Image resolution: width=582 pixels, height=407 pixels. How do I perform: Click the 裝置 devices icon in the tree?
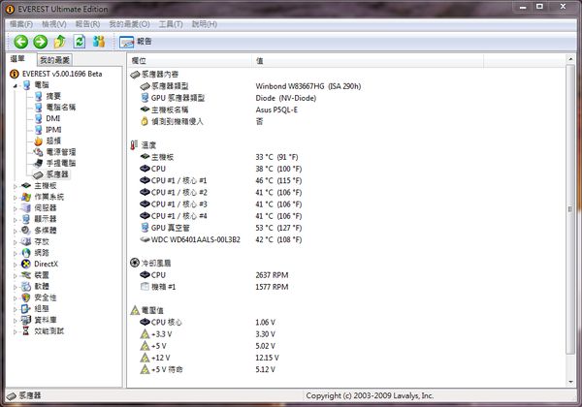[26, 275]
